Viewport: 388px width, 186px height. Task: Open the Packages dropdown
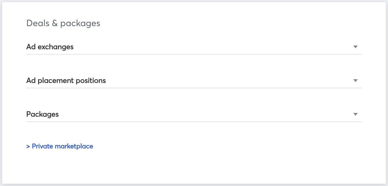pyautogui.click(x=194, y=114)
